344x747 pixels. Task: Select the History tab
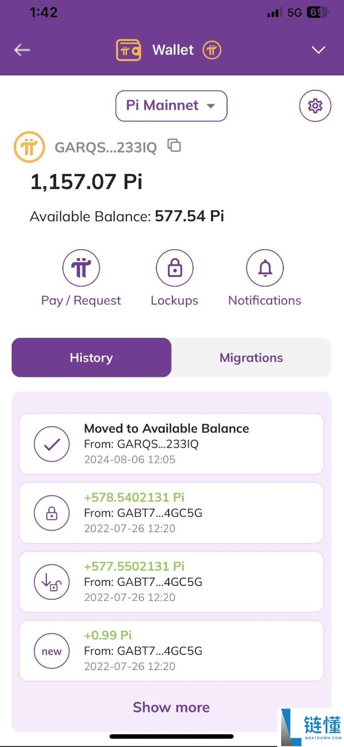pyautogui.click(x=91, y=358)
